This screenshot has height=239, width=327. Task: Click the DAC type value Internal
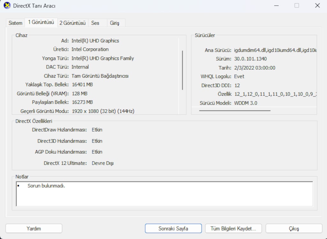pyautogui.click(x=80, y=67)
